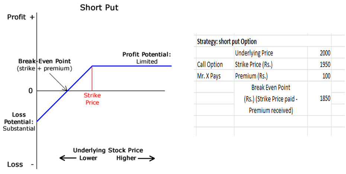Screen dimensions: 346x174
Task: Select the 'Break Even Point' description cell
Action: coord(271,99)
